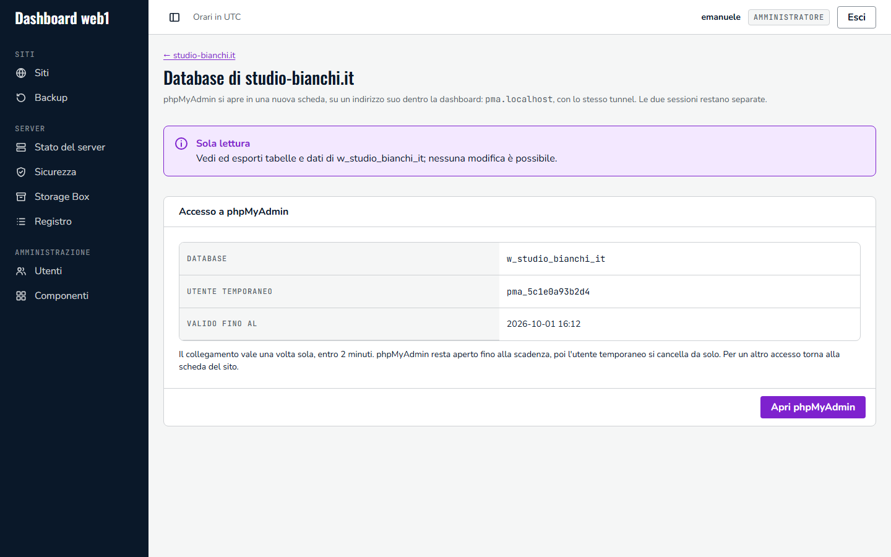The height and width of the screenshot is (557, 891).
Task: Click the shield icon for Sicurezza
Action: [x=21, y=172]
